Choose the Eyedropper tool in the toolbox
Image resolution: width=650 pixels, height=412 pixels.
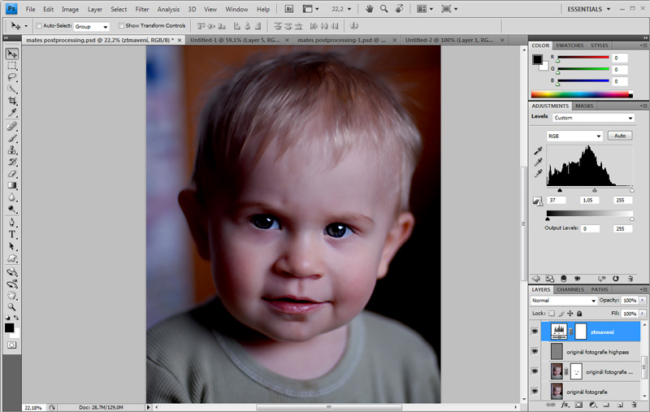pyautogui.click(x=12, y=113)
